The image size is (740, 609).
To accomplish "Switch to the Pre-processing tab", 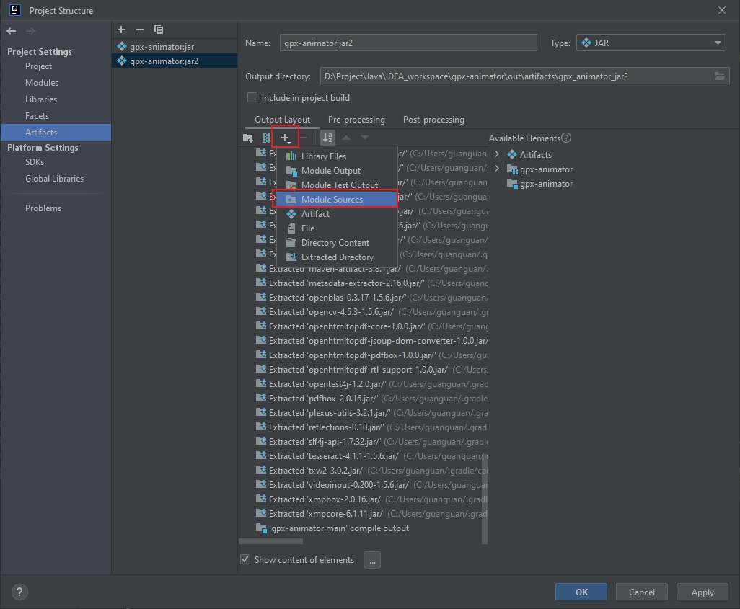I will coord(356,120).
